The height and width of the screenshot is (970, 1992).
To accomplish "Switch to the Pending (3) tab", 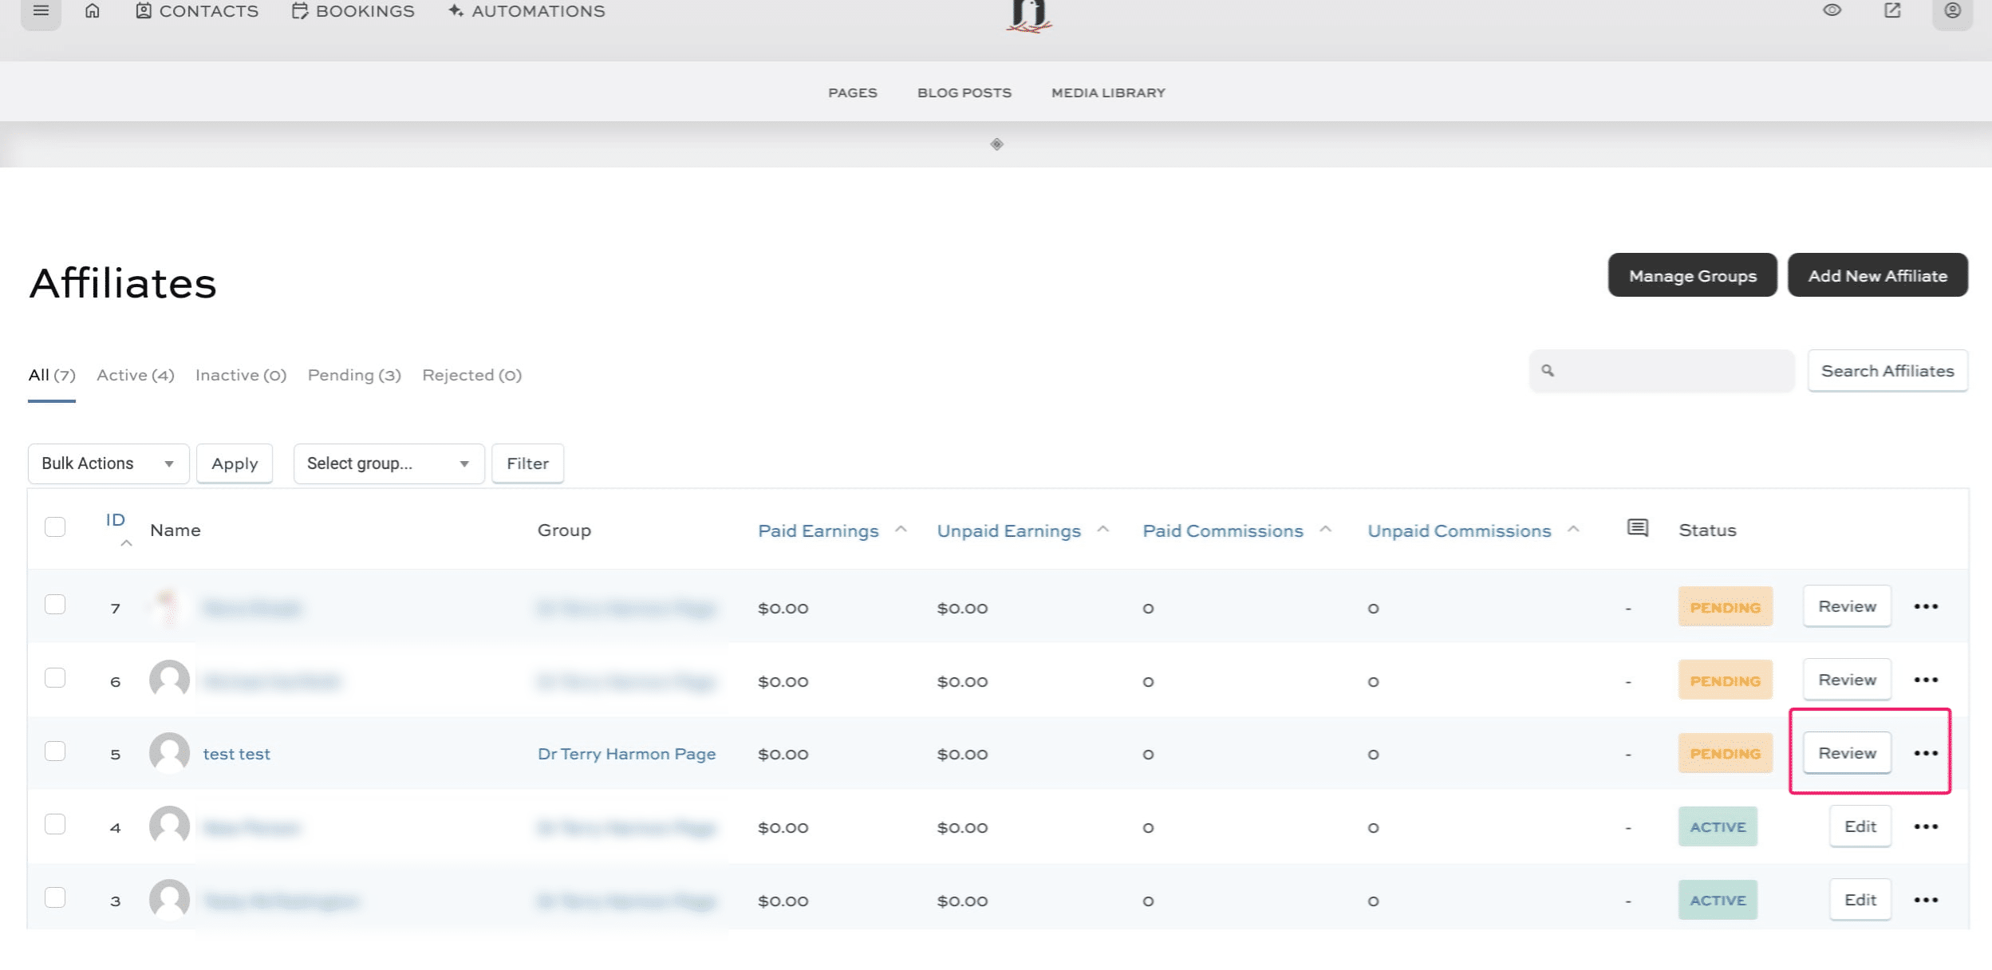I will (x=354, y=375).
